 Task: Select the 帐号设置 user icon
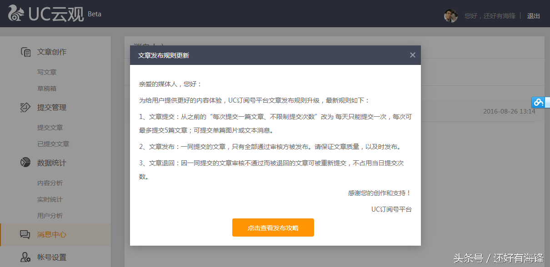coord(25,257)
